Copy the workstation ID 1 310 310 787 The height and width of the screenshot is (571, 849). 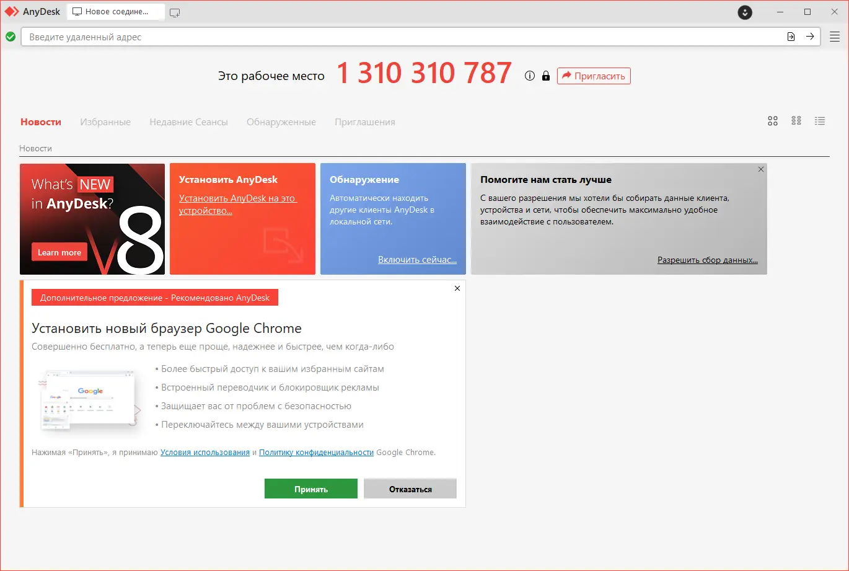(x=425, y=74)
